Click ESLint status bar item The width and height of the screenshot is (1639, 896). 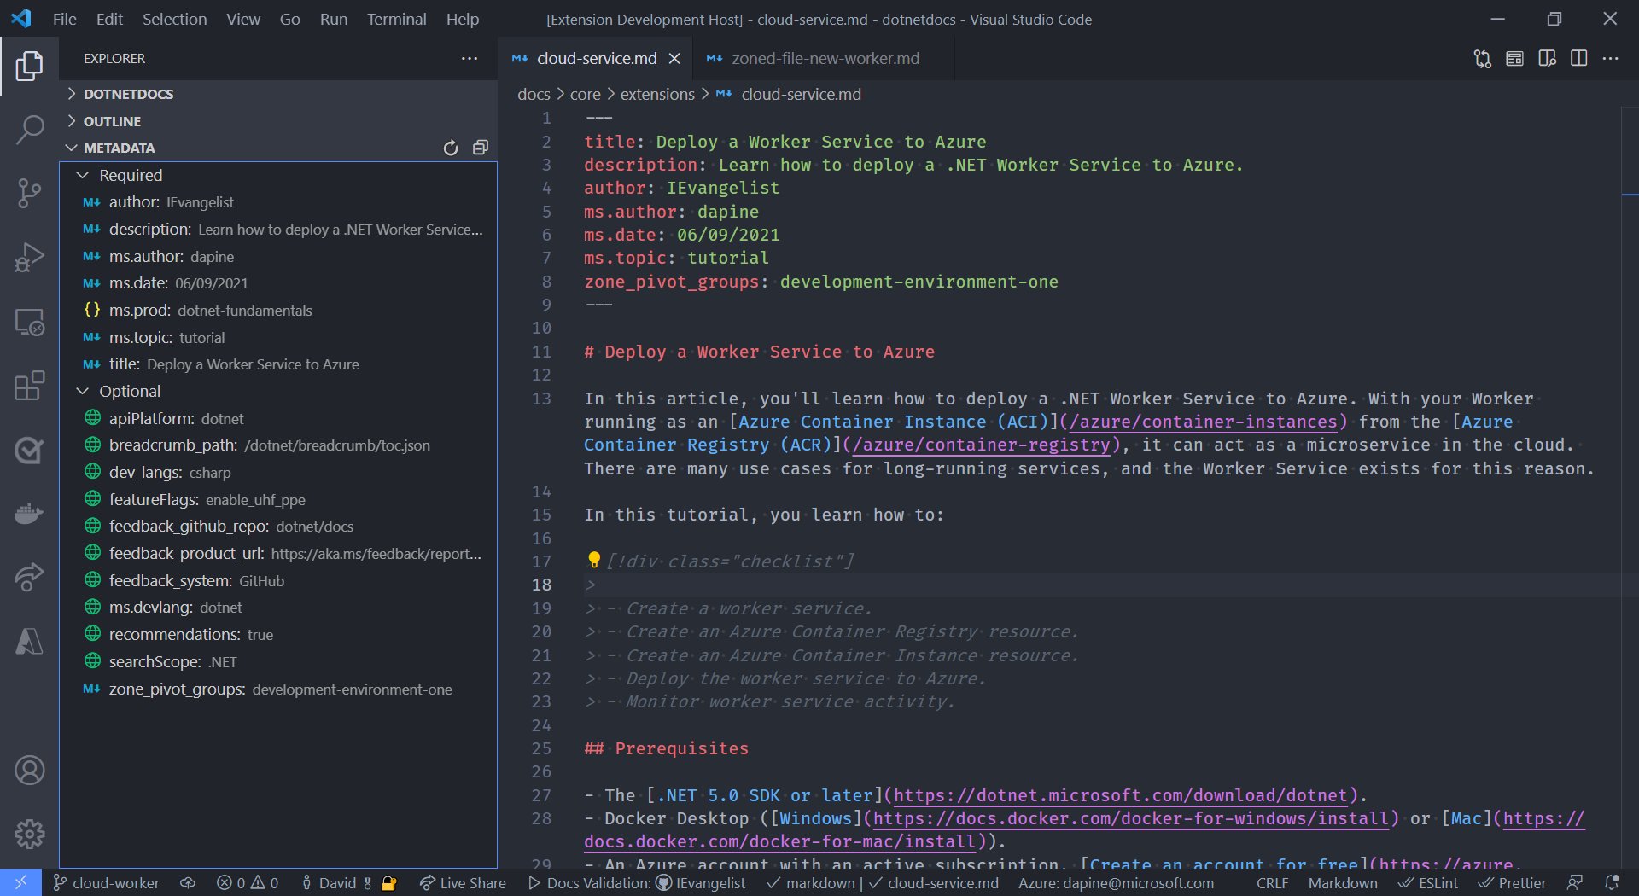click(1428, 882)
